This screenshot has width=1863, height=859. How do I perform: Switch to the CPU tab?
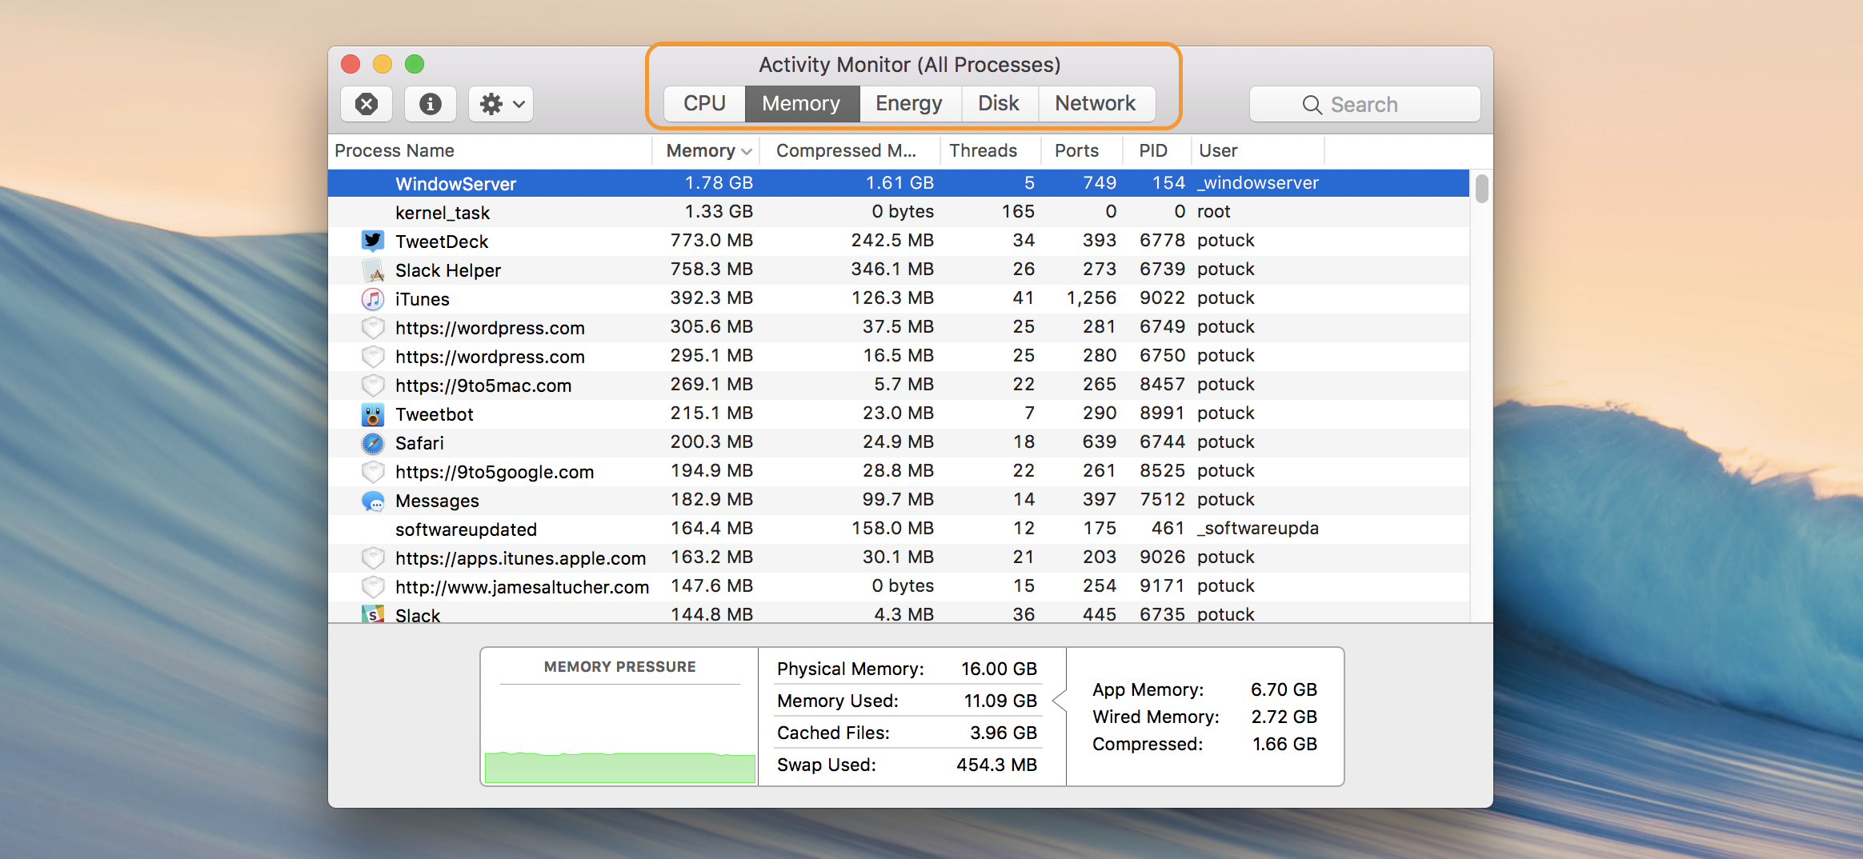tap(703, 103)
